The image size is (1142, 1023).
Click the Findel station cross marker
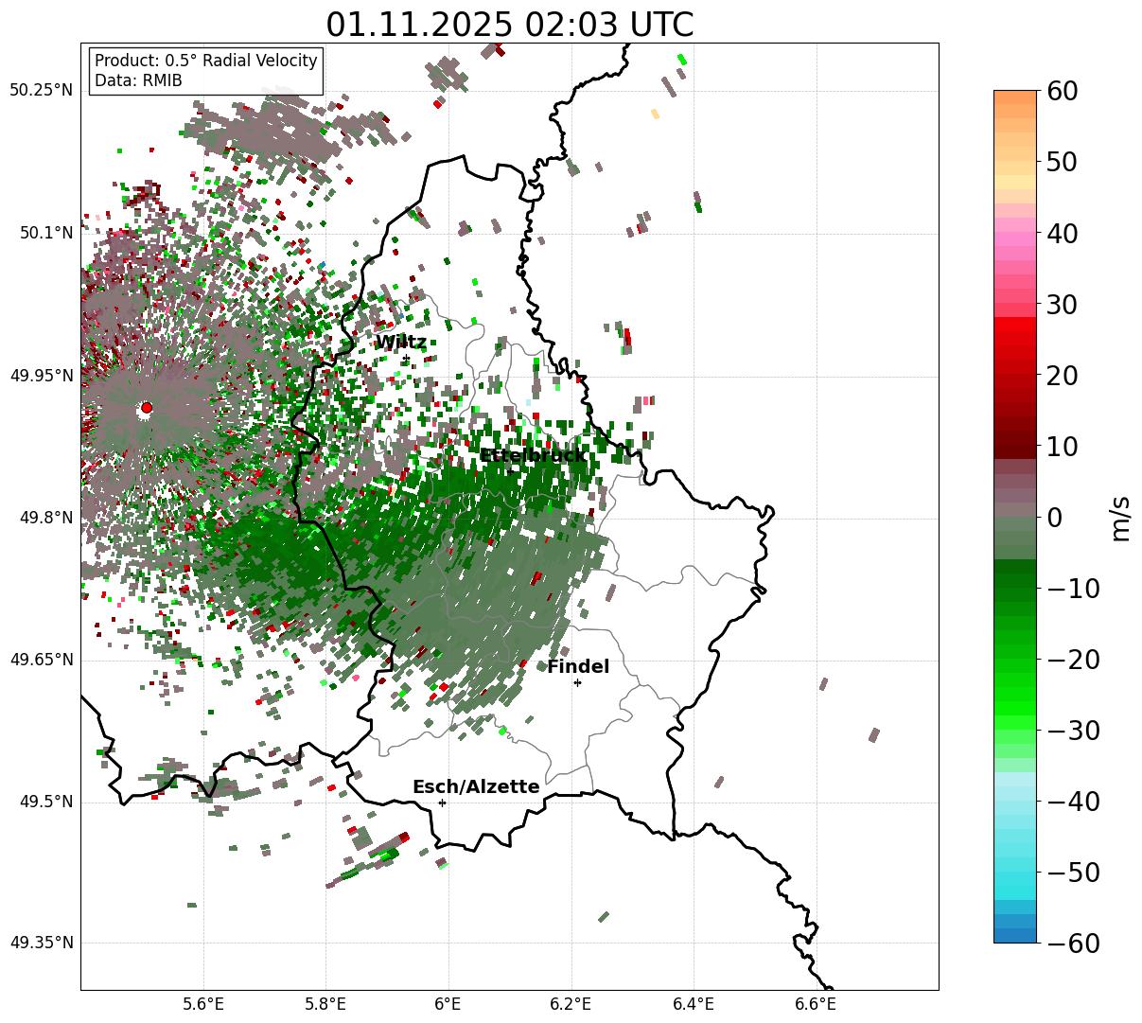(577, 682)
